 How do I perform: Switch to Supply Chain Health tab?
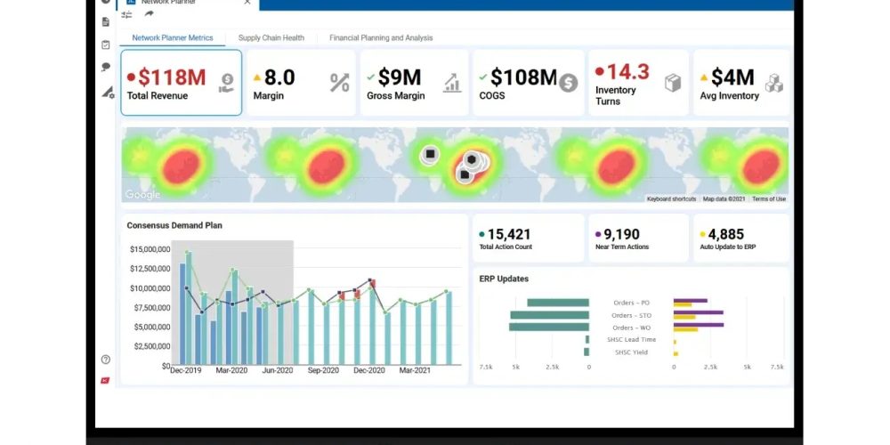point(271,38)
